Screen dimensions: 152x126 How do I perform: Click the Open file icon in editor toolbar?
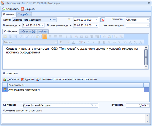click(x=5, y=36)
